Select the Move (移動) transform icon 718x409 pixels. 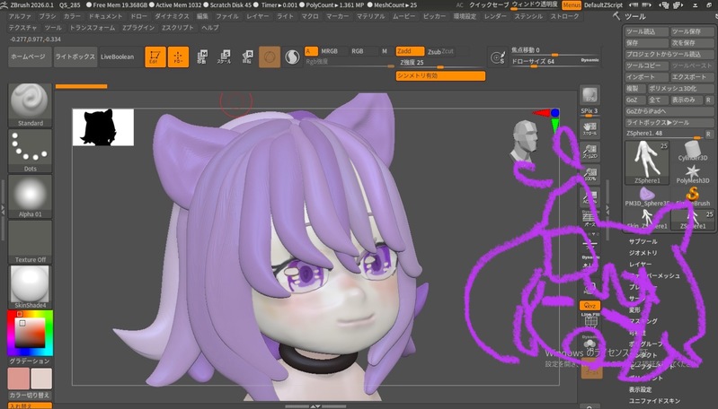coord(202,57)
